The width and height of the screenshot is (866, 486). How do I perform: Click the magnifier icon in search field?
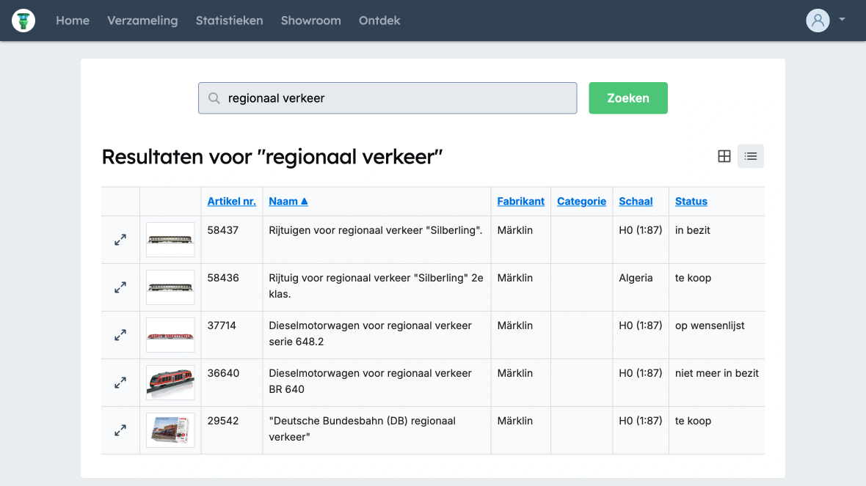tap(214, 98)
